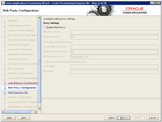Select IDM Database Configuration step
This screenshot has width=162, height=122.
tap(23, 107)
